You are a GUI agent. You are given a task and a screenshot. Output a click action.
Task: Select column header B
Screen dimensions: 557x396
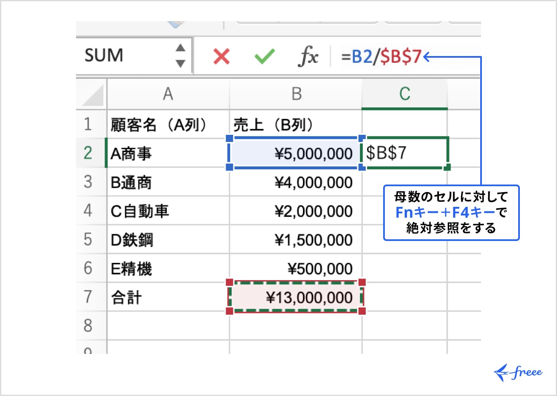tap(295, 94)
